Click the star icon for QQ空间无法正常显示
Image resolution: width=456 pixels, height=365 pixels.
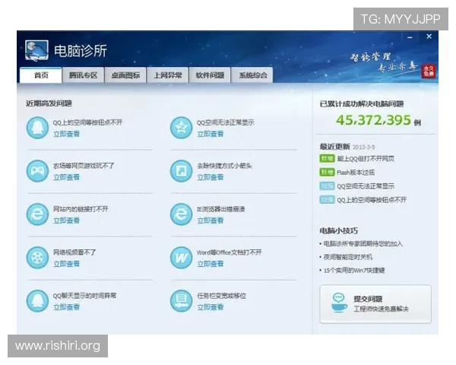[x=181, y=128]
